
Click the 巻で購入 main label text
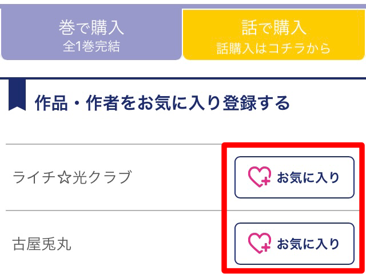pyautogui.click(x=91, y=27)
